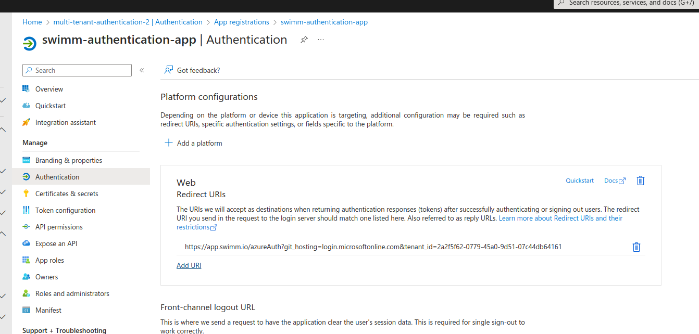Click the Redirect URIs heading
This screenshot has height=334, width=699.
pos(201,194)
